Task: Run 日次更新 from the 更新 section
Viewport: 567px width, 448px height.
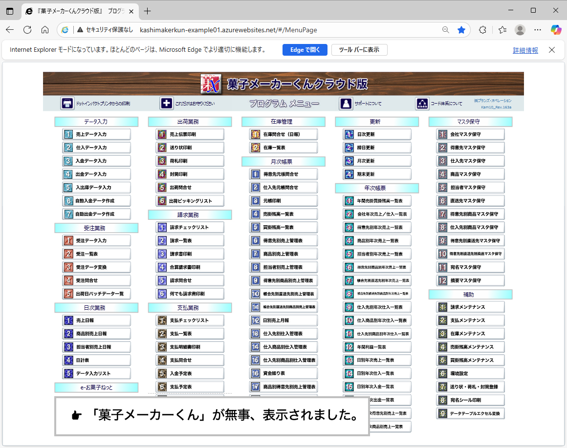Action: click(377, 134)
